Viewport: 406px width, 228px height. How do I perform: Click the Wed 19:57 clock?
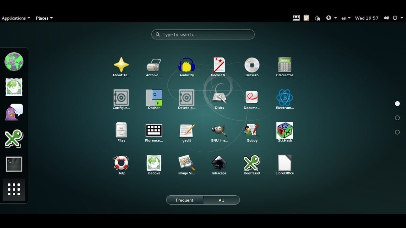click(x=367, y=18)
